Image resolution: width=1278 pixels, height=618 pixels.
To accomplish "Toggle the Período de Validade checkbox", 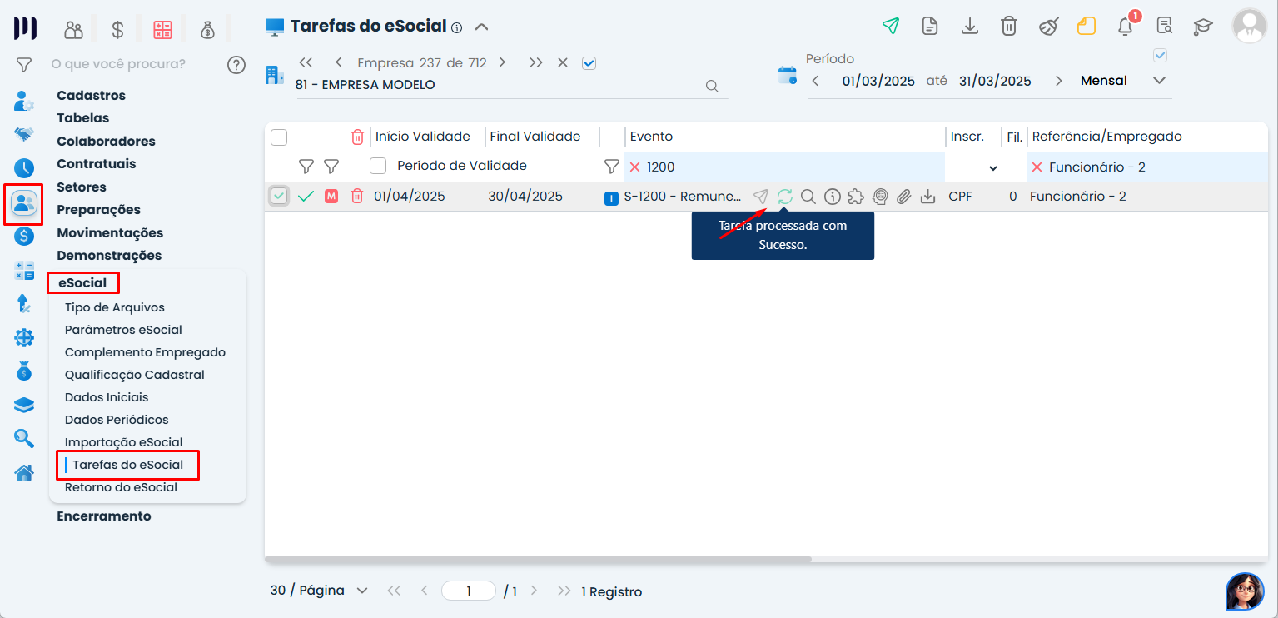I will click(378, 166).
